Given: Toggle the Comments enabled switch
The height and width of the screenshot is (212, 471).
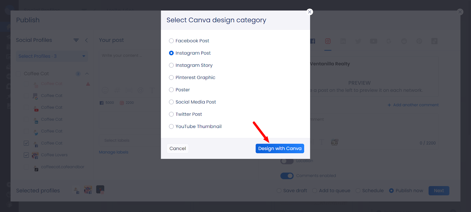Looking at the screenshot, I should 287,176.
